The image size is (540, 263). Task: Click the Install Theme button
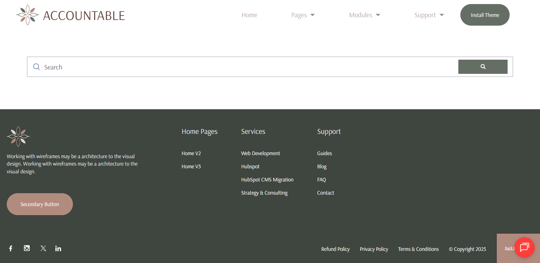[x=485, y=15]
